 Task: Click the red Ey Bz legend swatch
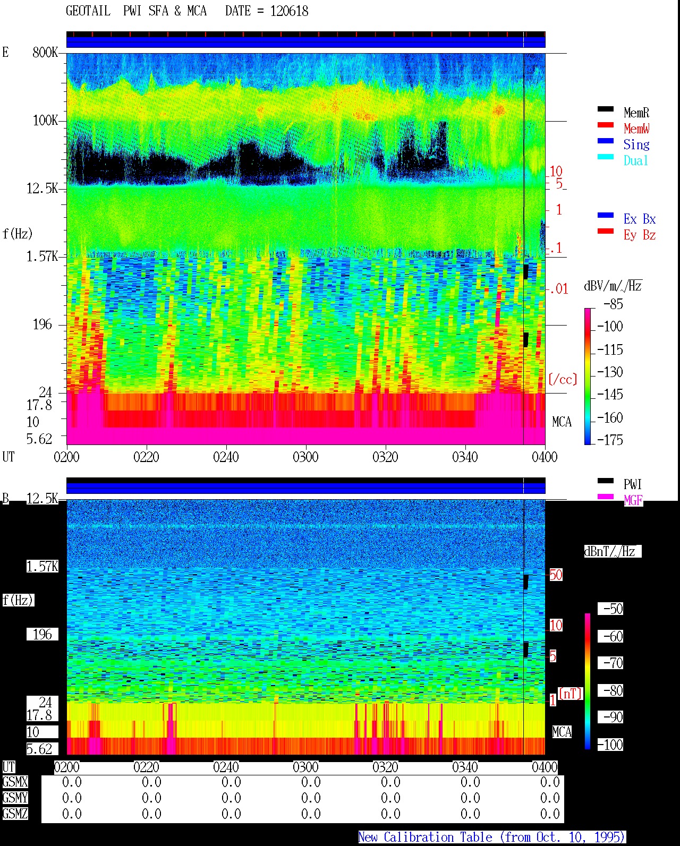click(606, 231)
